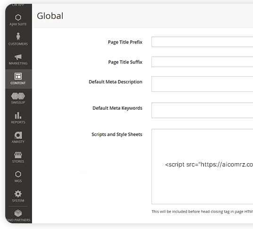This screenshot has height=229, width=253.
Task: Click the Page Title Prefix label
Action: 125,42
